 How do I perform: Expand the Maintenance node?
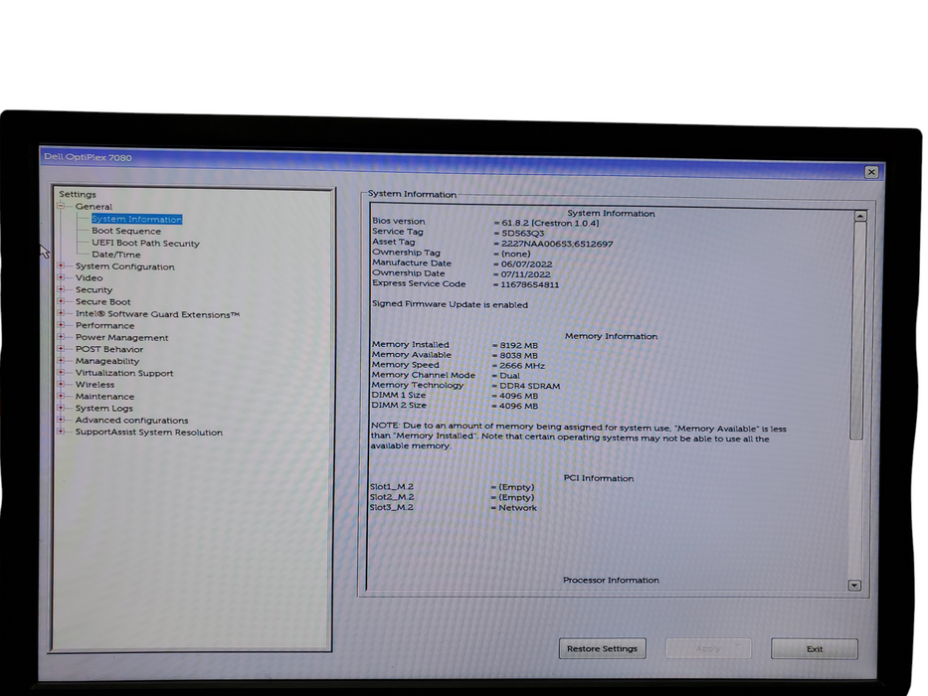[61, 396]
